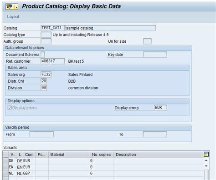The height and width of the screenshot is (180, 216).
Task: Click the EUR currency cell in EN row
Action: pyautogui.click(x=29, y=167)
